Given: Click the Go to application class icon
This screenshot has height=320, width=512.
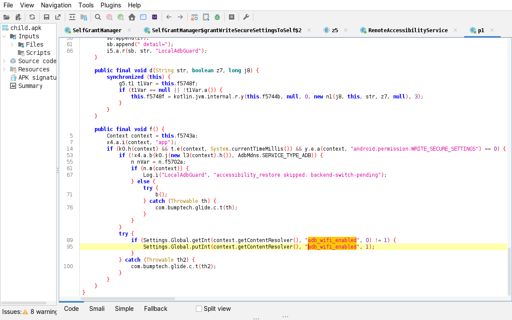Looking at the screenshot, I should pos(143,17).
